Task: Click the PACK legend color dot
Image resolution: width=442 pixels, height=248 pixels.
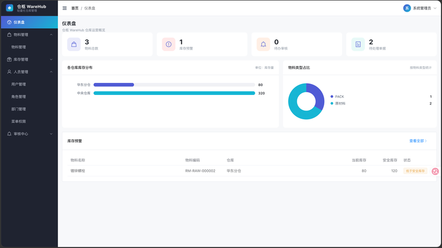Action: pos(332,96)
